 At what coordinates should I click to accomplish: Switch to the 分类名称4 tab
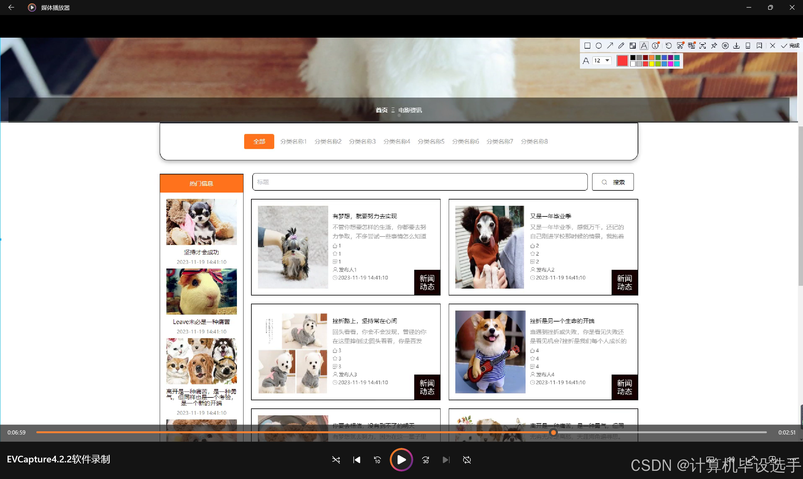[x=397, y=141]
